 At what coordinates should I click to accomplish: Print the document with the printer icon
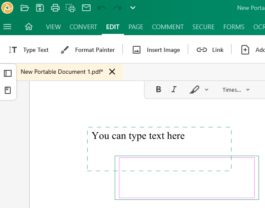(55, 8)
